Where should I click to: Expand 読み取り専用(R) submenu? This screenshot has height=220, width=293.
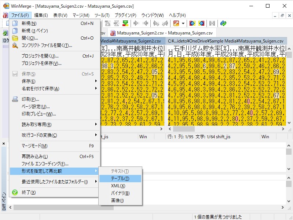pyautogui.click(x=55, y=125)
